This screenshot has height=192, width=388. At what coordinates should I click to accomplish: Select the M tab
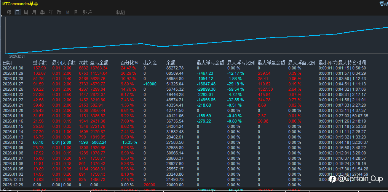(x=67, y=12)
